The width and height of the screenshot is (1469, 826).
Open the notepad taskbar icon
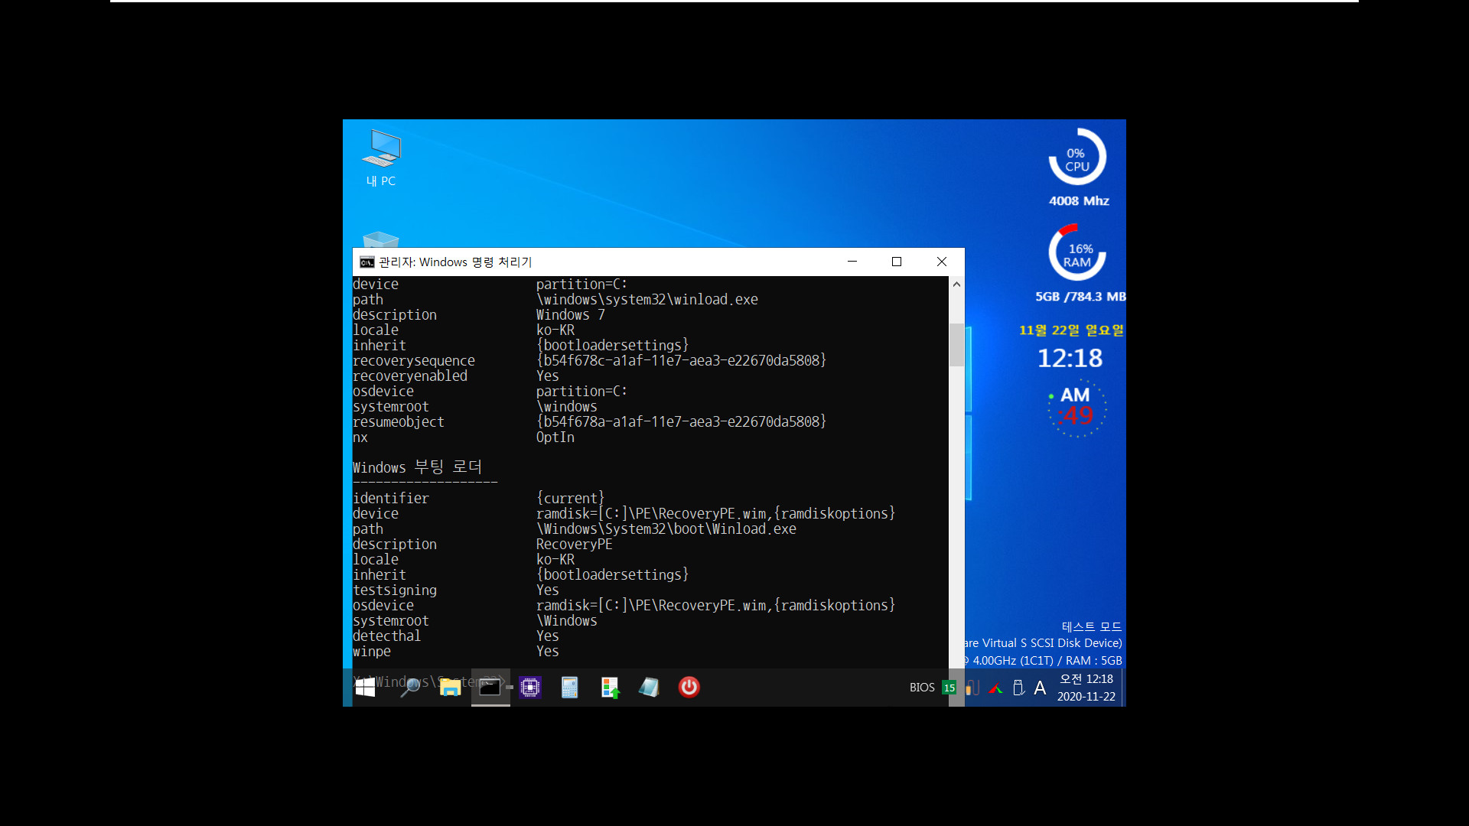point(649,687)
